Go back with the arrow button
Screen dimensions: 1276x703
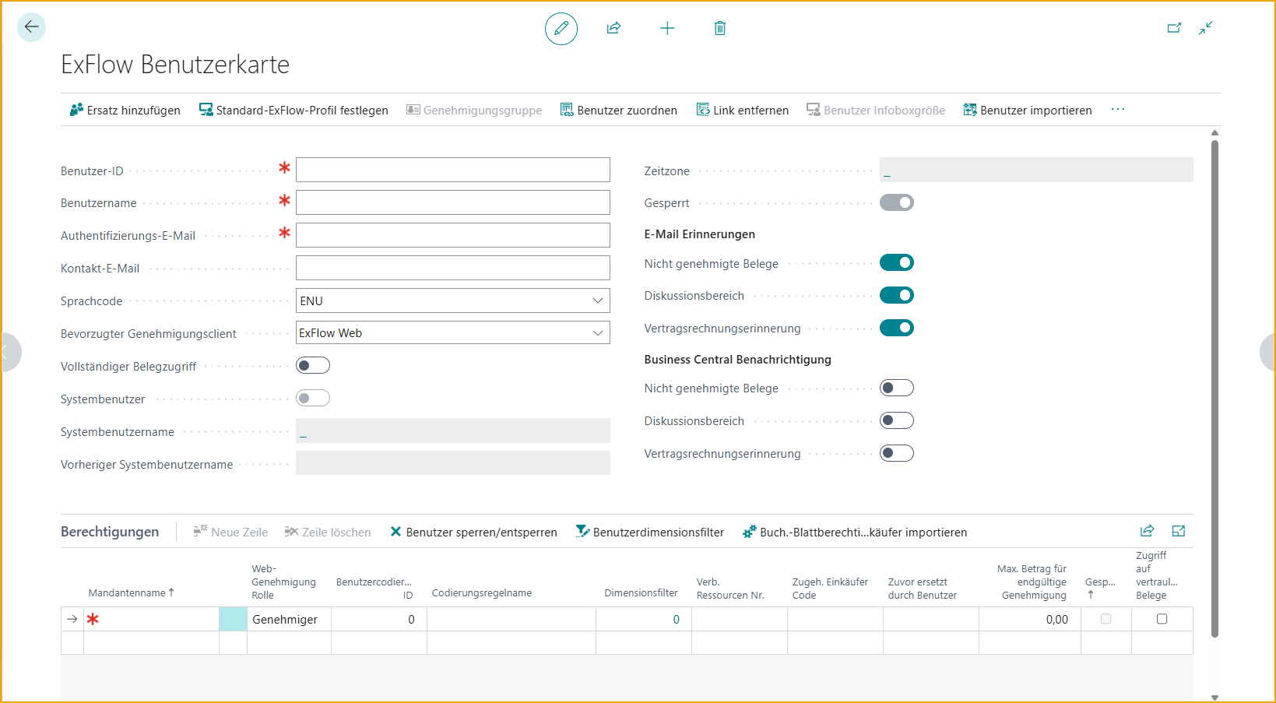32,27
